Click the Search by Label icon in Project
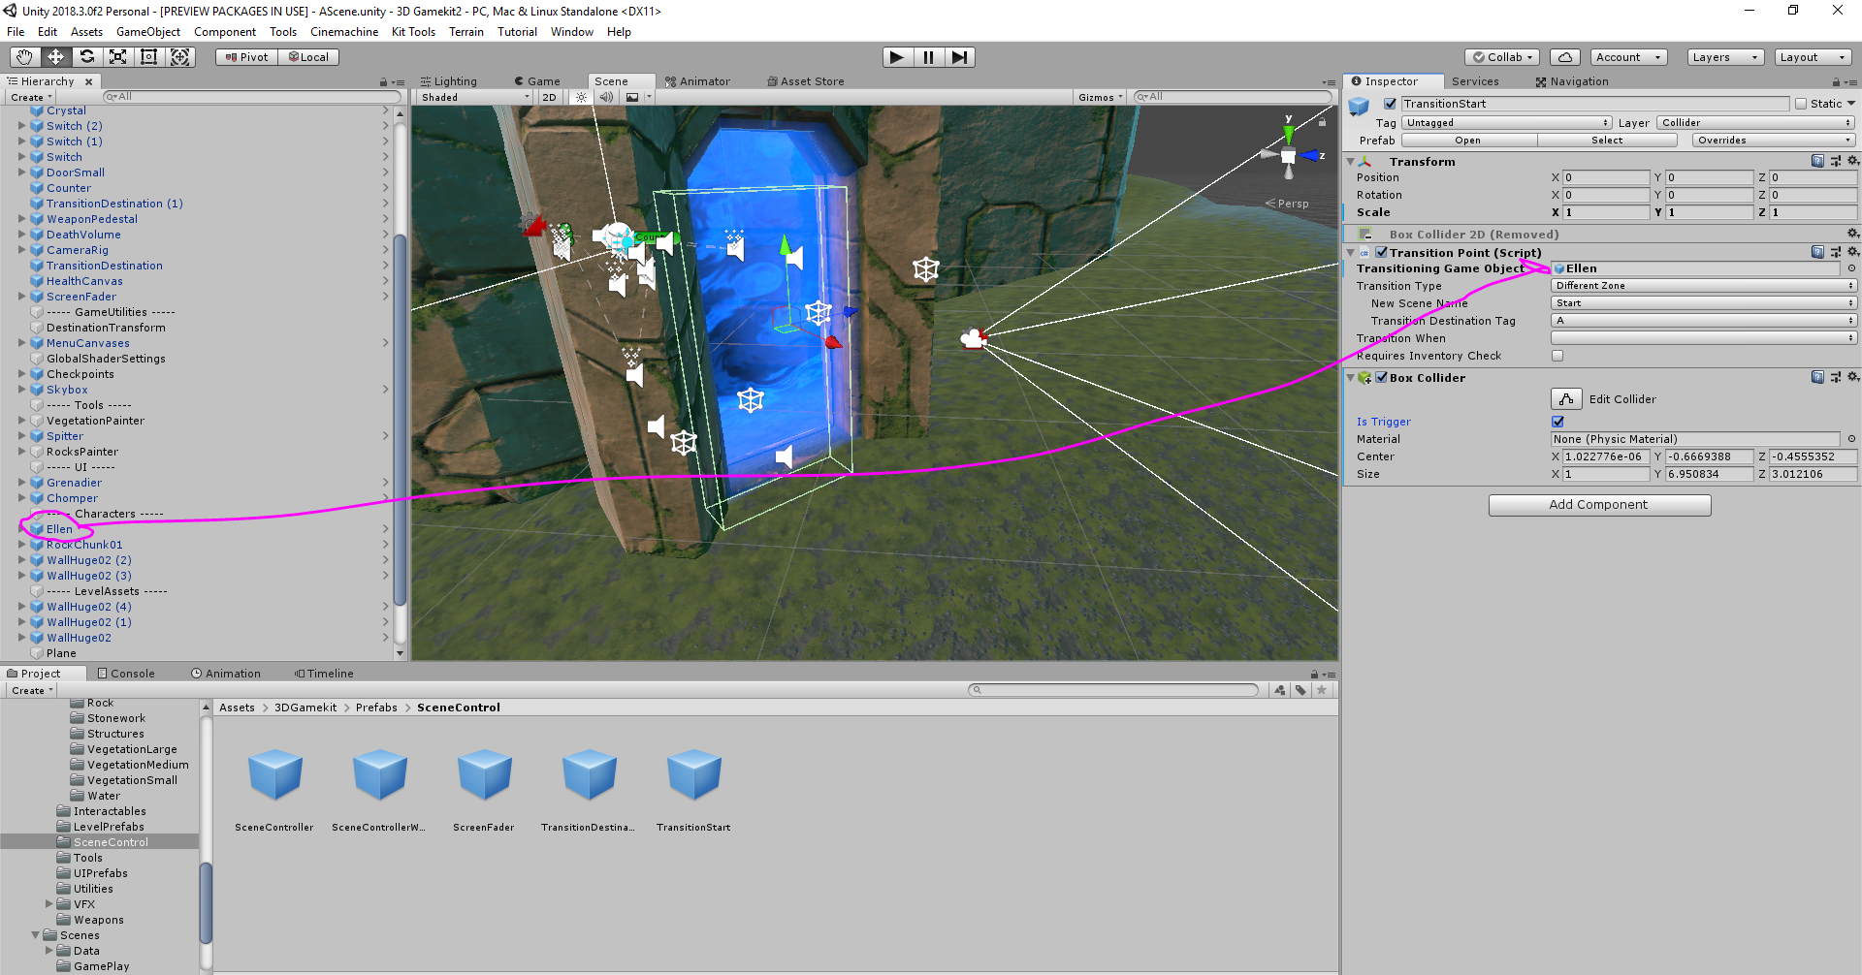The height and width of the screenshot is (975, 1862). pos(1300,690)
